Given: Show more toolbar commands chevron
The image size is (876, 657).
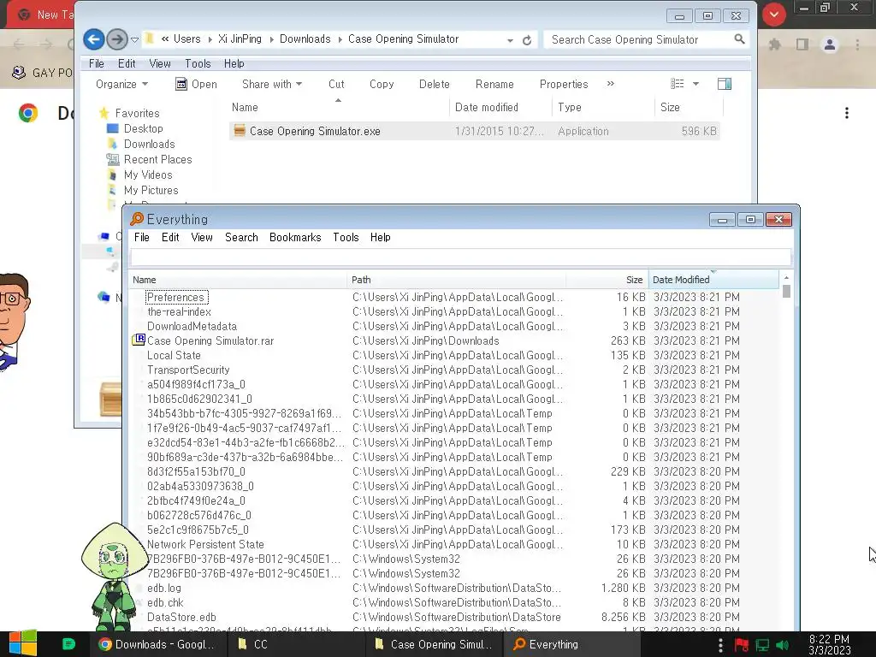Looking at the screenshot, I should tap(611, 84).
